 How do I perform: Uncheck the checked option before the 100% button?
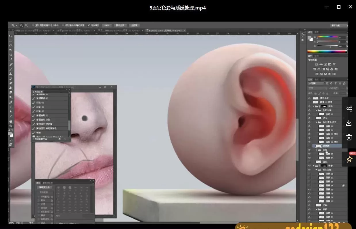point(89,25)
